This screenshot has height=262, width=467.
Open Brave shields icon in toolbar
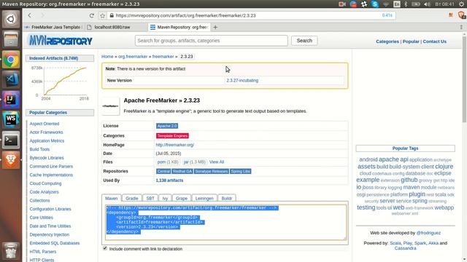pyautogui.click(x=461, y=15)
